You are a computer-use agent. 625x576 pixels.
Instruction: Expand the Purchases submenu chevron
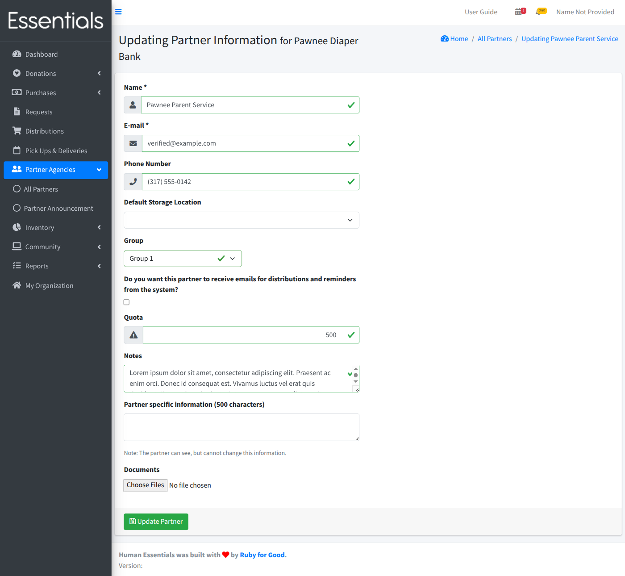[x=99, y=92]
